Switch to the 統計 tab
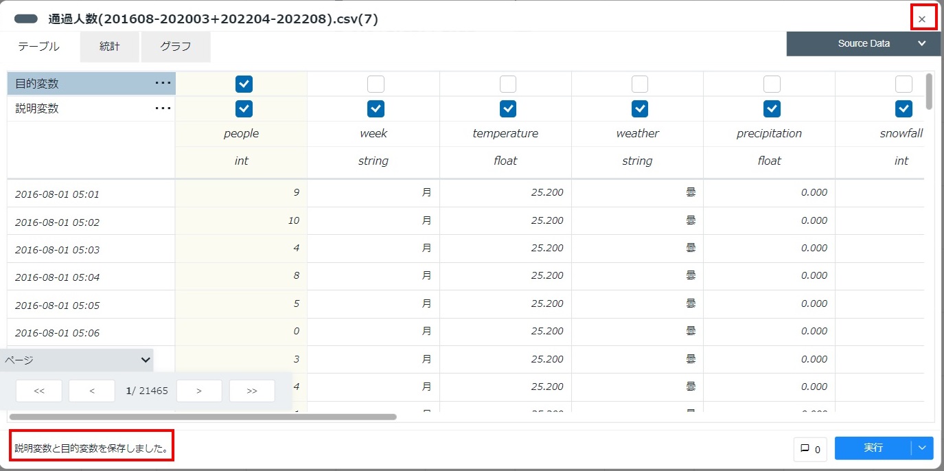Screen dimensions: 944x471 pyautogui.click(x=110, y=47)
